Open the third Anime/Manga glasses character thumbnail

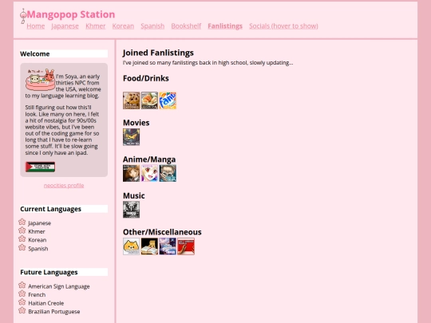168,173
